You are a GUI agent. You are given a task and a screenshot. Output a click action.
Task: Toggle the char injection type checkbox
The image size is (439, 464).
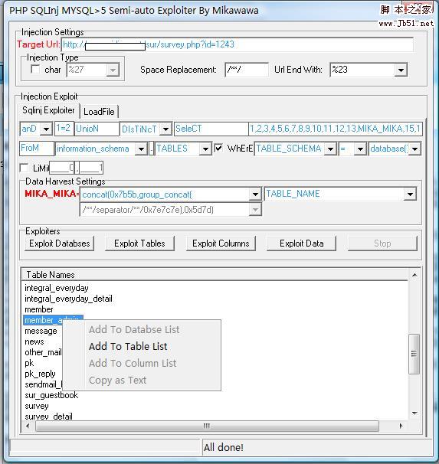coord(35,69)
